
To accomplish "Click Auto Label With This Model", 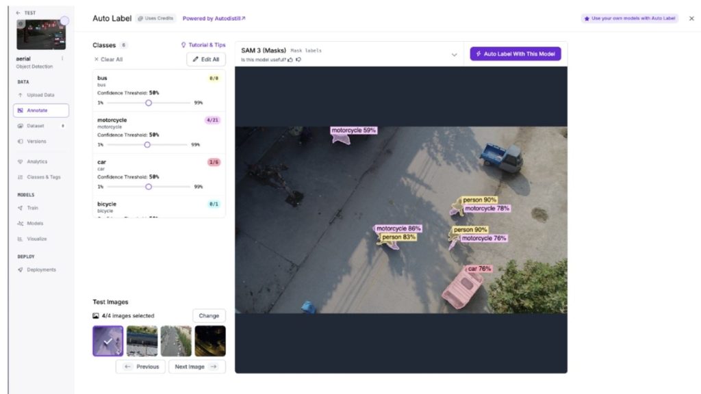I will [x=515, y=53].
